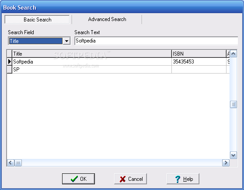Click the vertical scrollbar up arrow

pos(234,54)
